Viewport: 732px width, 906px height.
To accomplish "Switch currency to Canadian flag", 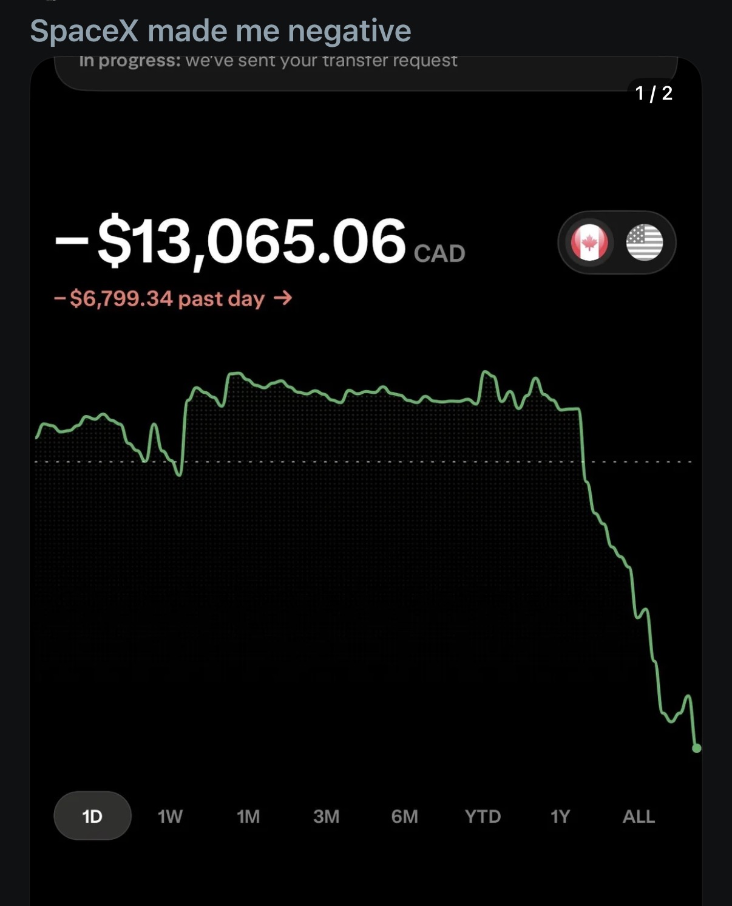I will 589,242.
